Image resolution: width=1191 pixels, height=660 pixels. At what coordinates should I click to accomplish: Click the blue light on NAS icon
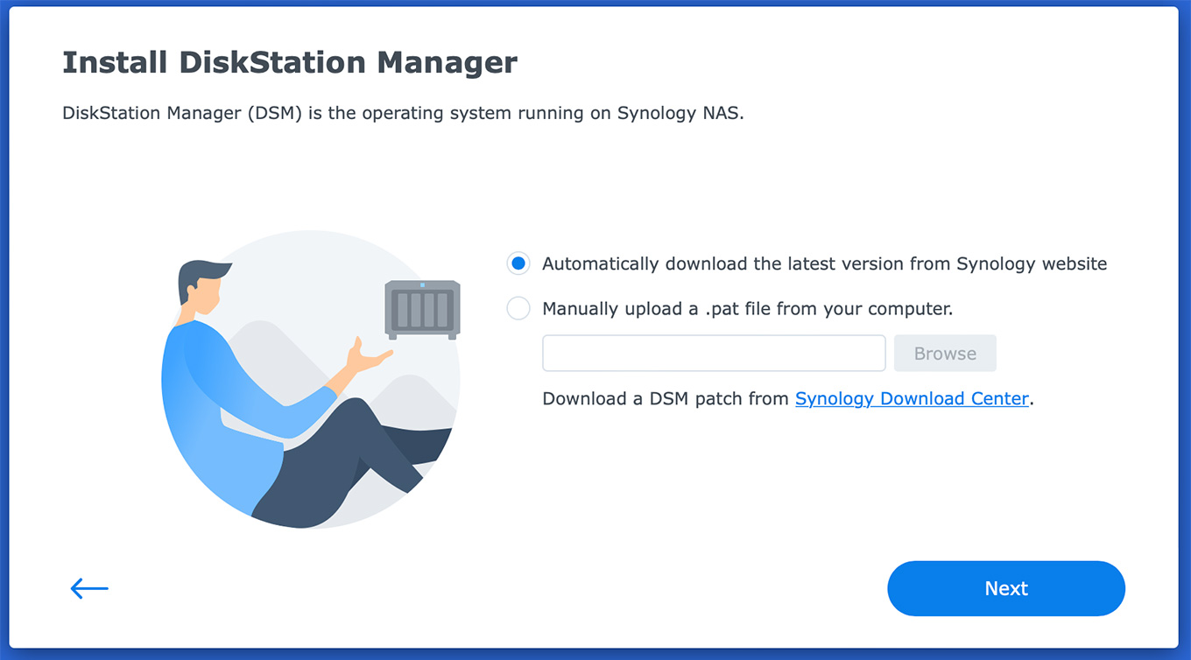click(x=422, y=285)
